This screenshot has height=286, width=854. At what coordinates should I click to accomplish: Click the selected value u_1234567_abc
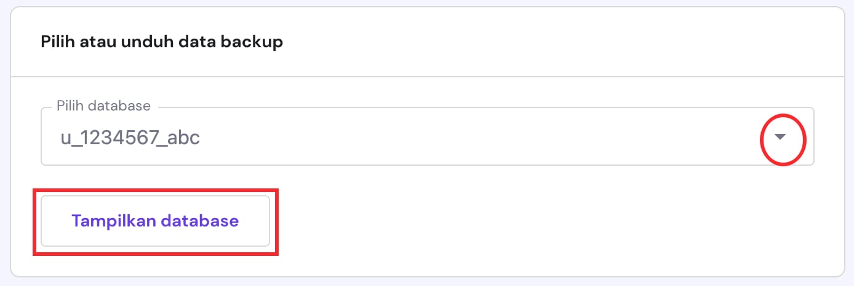pyautogui.click(x=130, y=138)
